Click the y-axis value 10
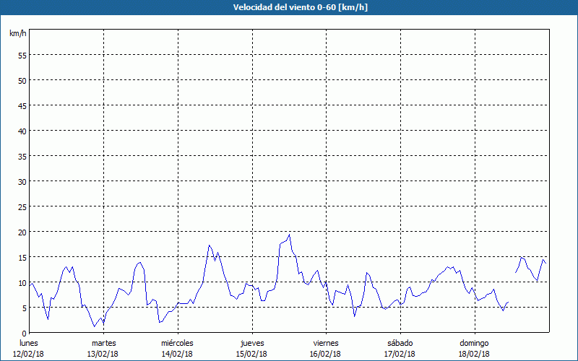This screenshot has height=361, width=578. pyautogui.click(x=22, y=282)
